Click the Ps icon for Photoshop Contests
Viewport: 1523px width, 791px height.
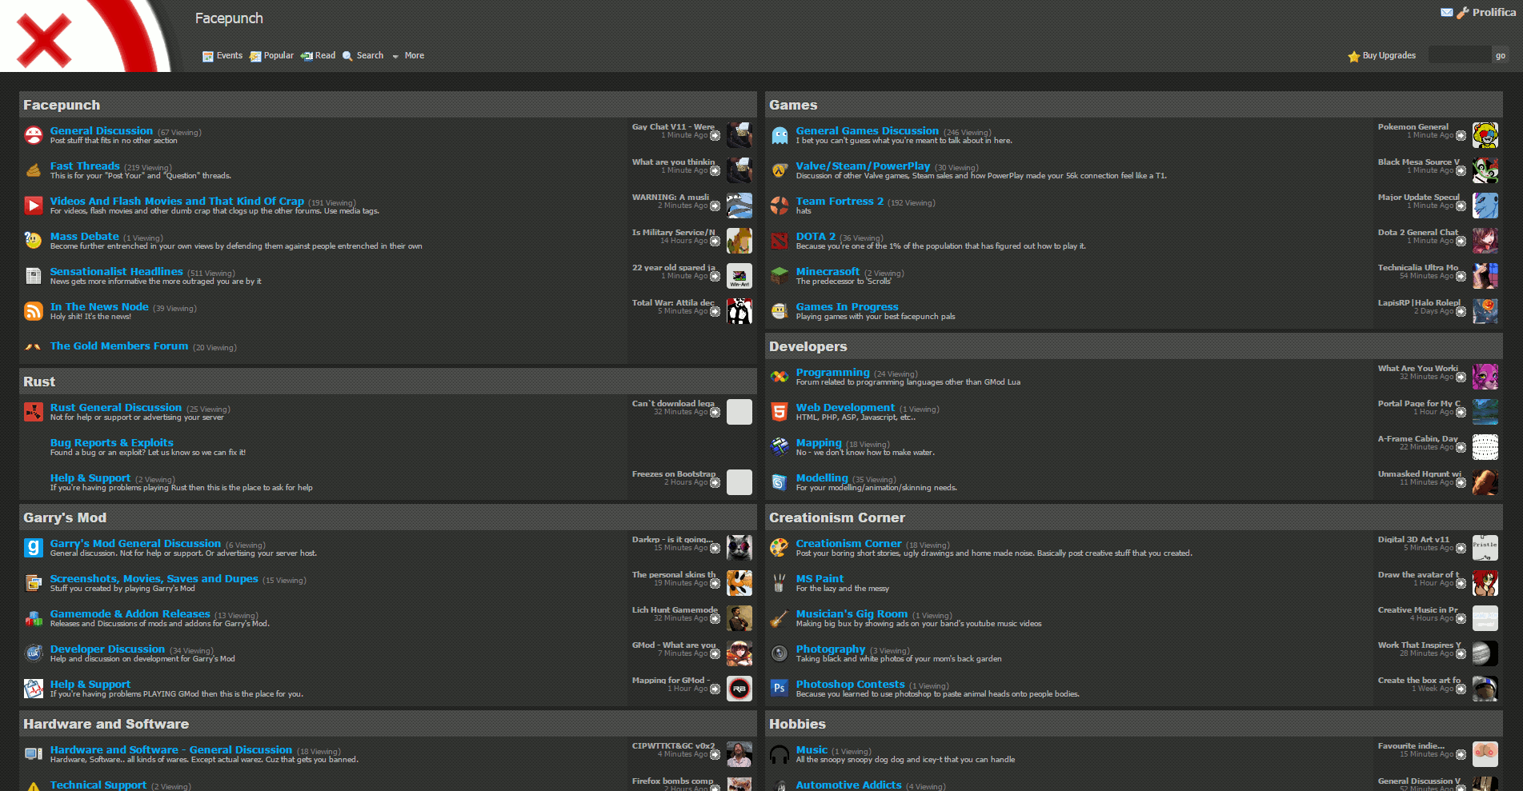point(780,689)
